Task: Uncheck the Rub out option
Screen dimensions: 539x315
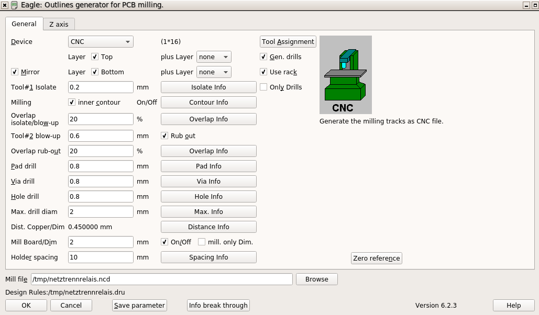Action: [x=165, y=136]
